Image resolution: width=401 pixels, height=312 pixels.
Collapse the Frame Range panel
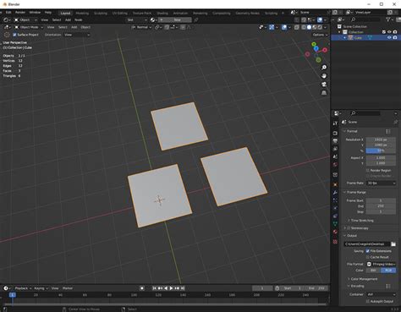pos(354,192)
